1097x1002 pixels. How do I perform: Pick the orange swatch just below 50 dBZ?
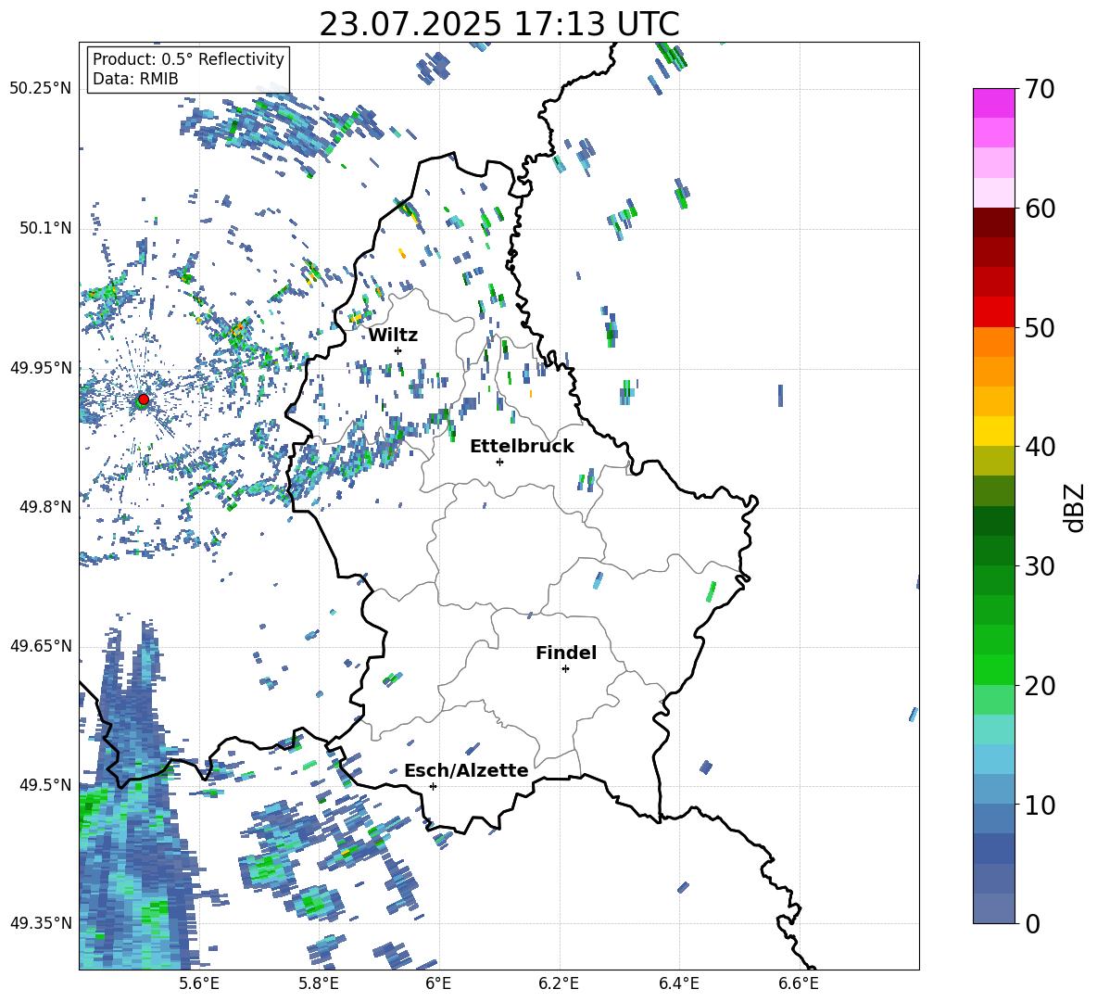point(993,342)
